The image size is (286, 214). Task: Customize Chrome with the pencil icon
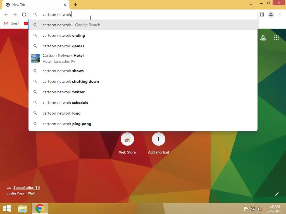pos(277,194)
